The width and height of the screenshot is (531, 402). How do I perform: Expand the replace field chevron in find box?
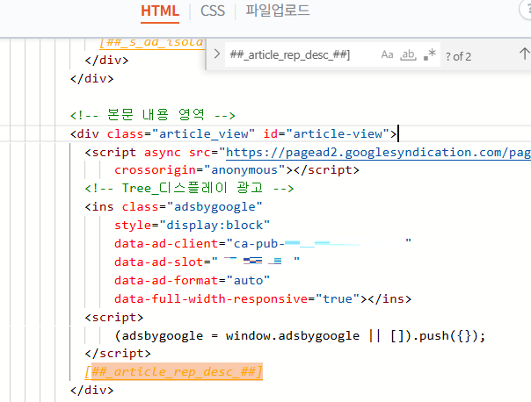click(217, 54)
